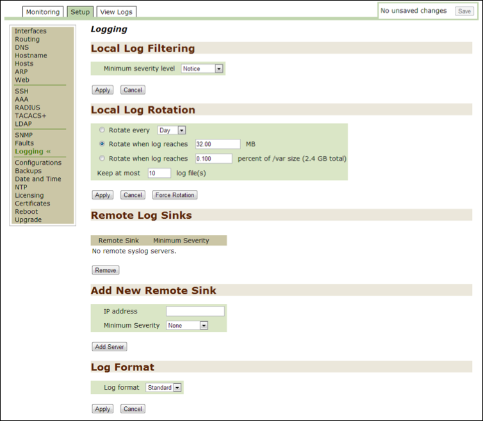The width and height of the screenshot is (483, 421).
Task: Go to Date and Time settings
Action: tap(38, 179)
